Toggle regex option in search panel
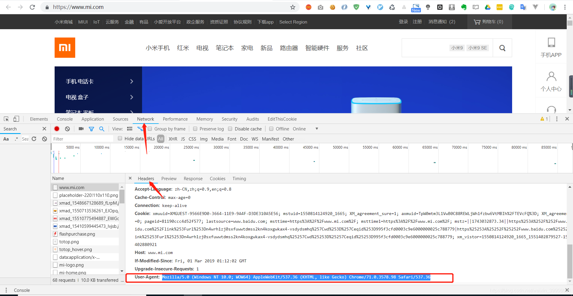The image size is (573, 296). pyautogui.click(x=16, y=139)
